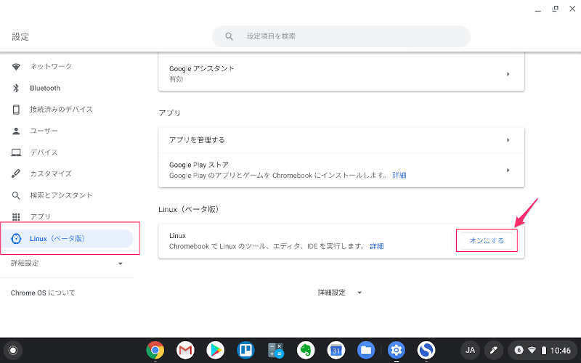Expand 詳細設定 in the sidebar

(67, 264)
